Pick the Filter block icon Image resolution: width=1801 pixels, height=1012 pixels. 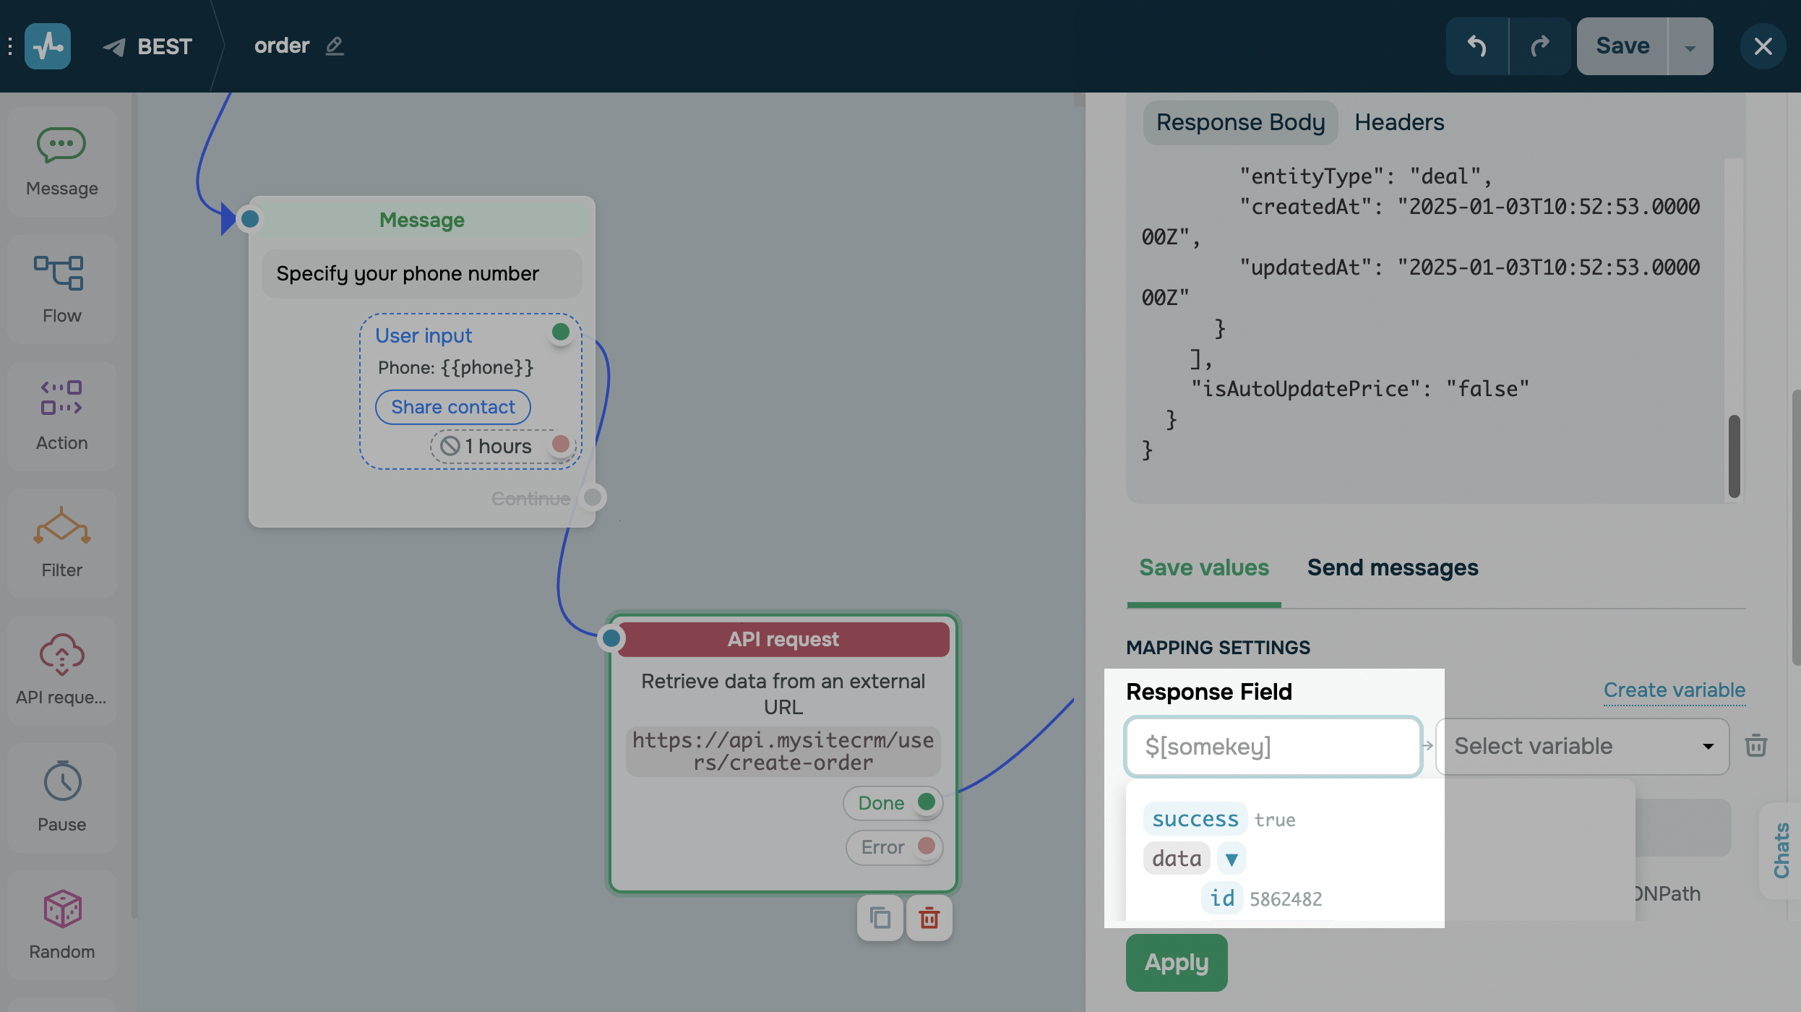coord(61,526)
